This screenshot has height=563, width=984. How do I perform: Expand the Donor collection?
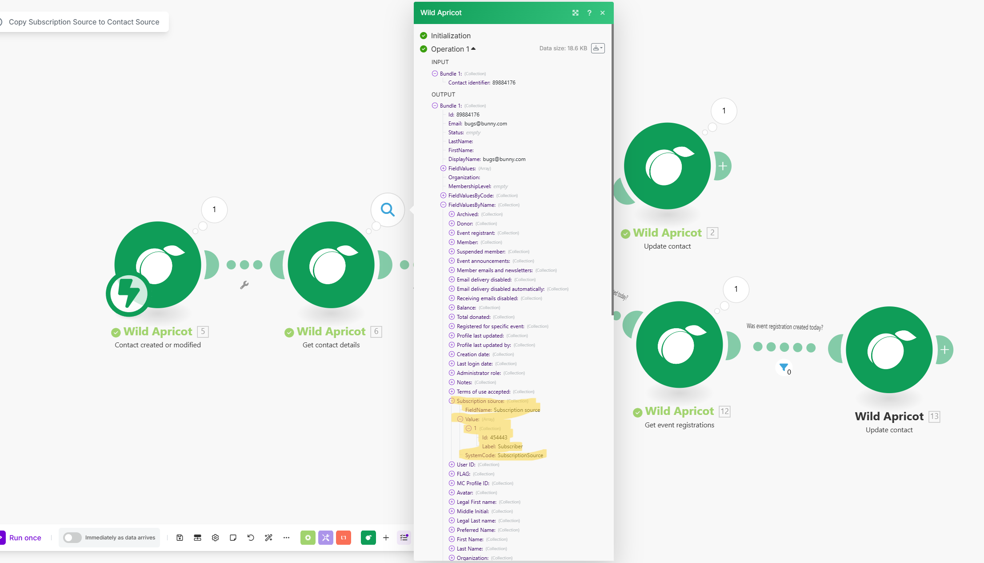(x=452, y=223)
